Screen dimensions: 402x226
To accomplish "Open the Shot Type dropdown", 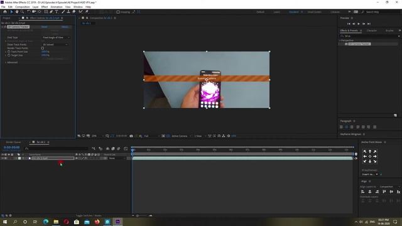I will tap(56, 38).
